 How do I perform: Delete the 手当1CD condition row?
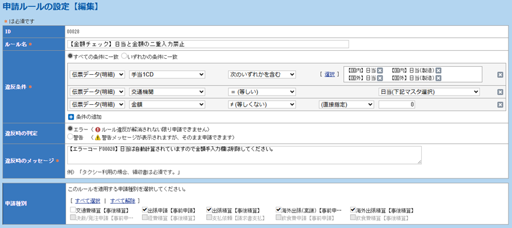(x=500, y=75)
